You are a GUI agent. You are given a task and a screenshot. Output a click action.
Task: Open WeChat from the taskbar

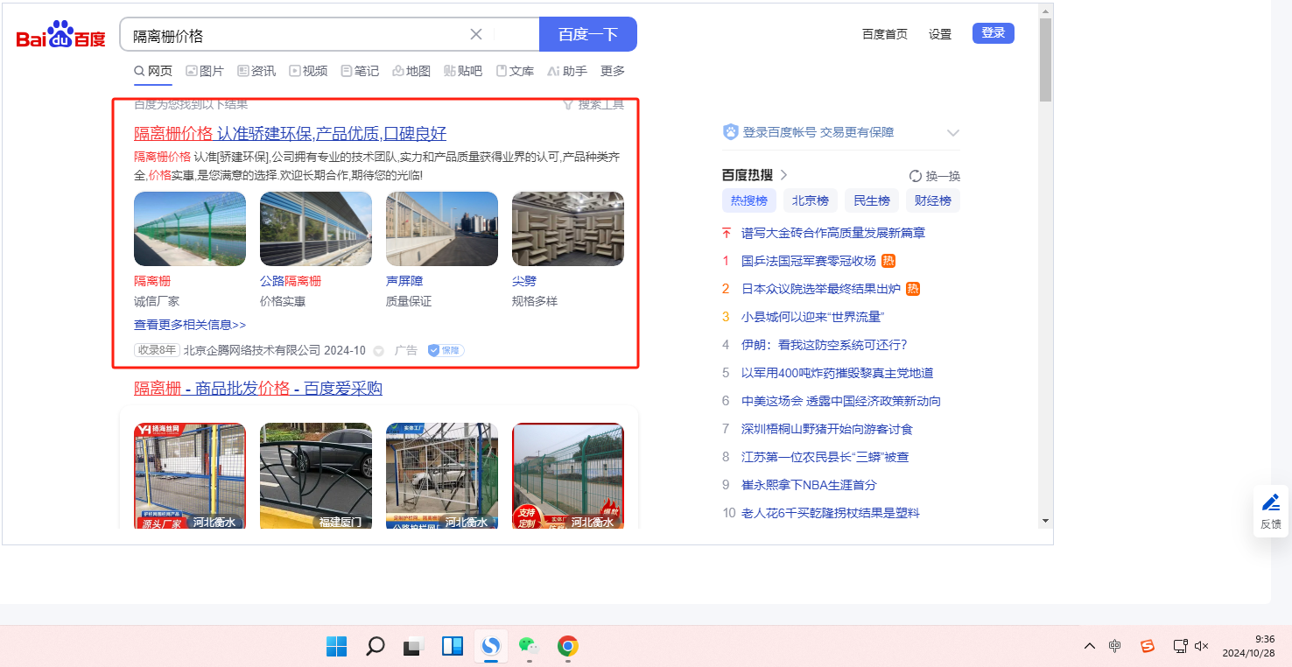pos(527,647)
